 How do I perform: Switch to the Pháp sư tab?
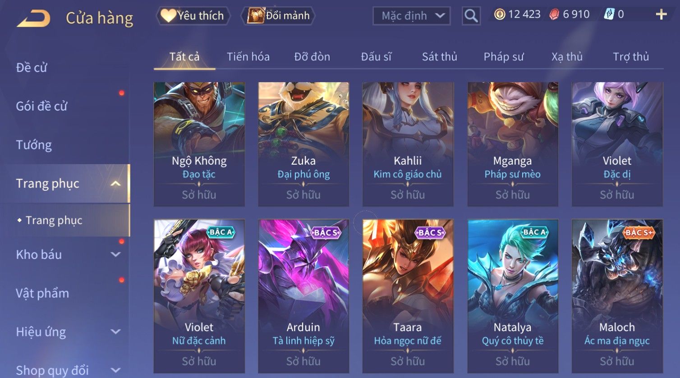(504, 57)
